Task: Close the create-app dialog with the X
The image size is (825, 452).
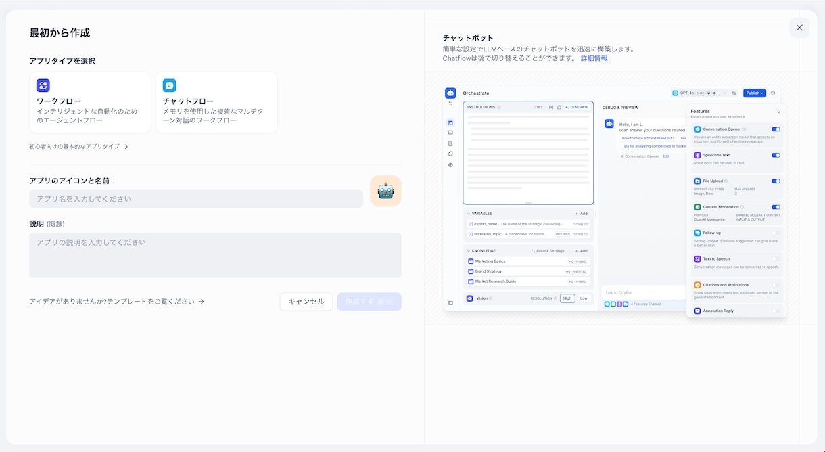Action: (x=799, y=28)
